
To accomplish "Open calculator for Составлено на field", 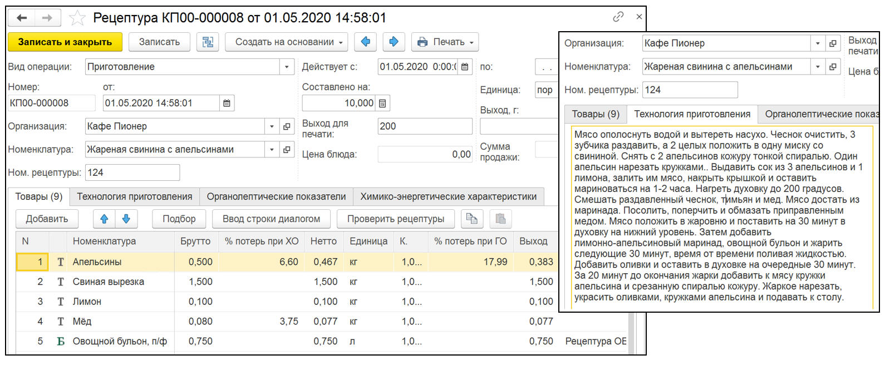I will (382, 103).
